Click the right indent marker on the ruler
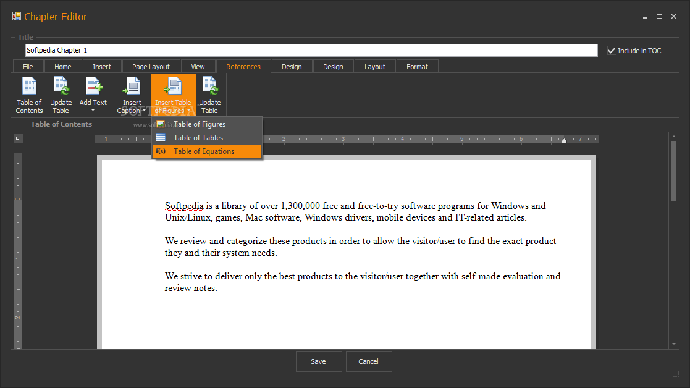Screen dimensions: 690x388 564,140
